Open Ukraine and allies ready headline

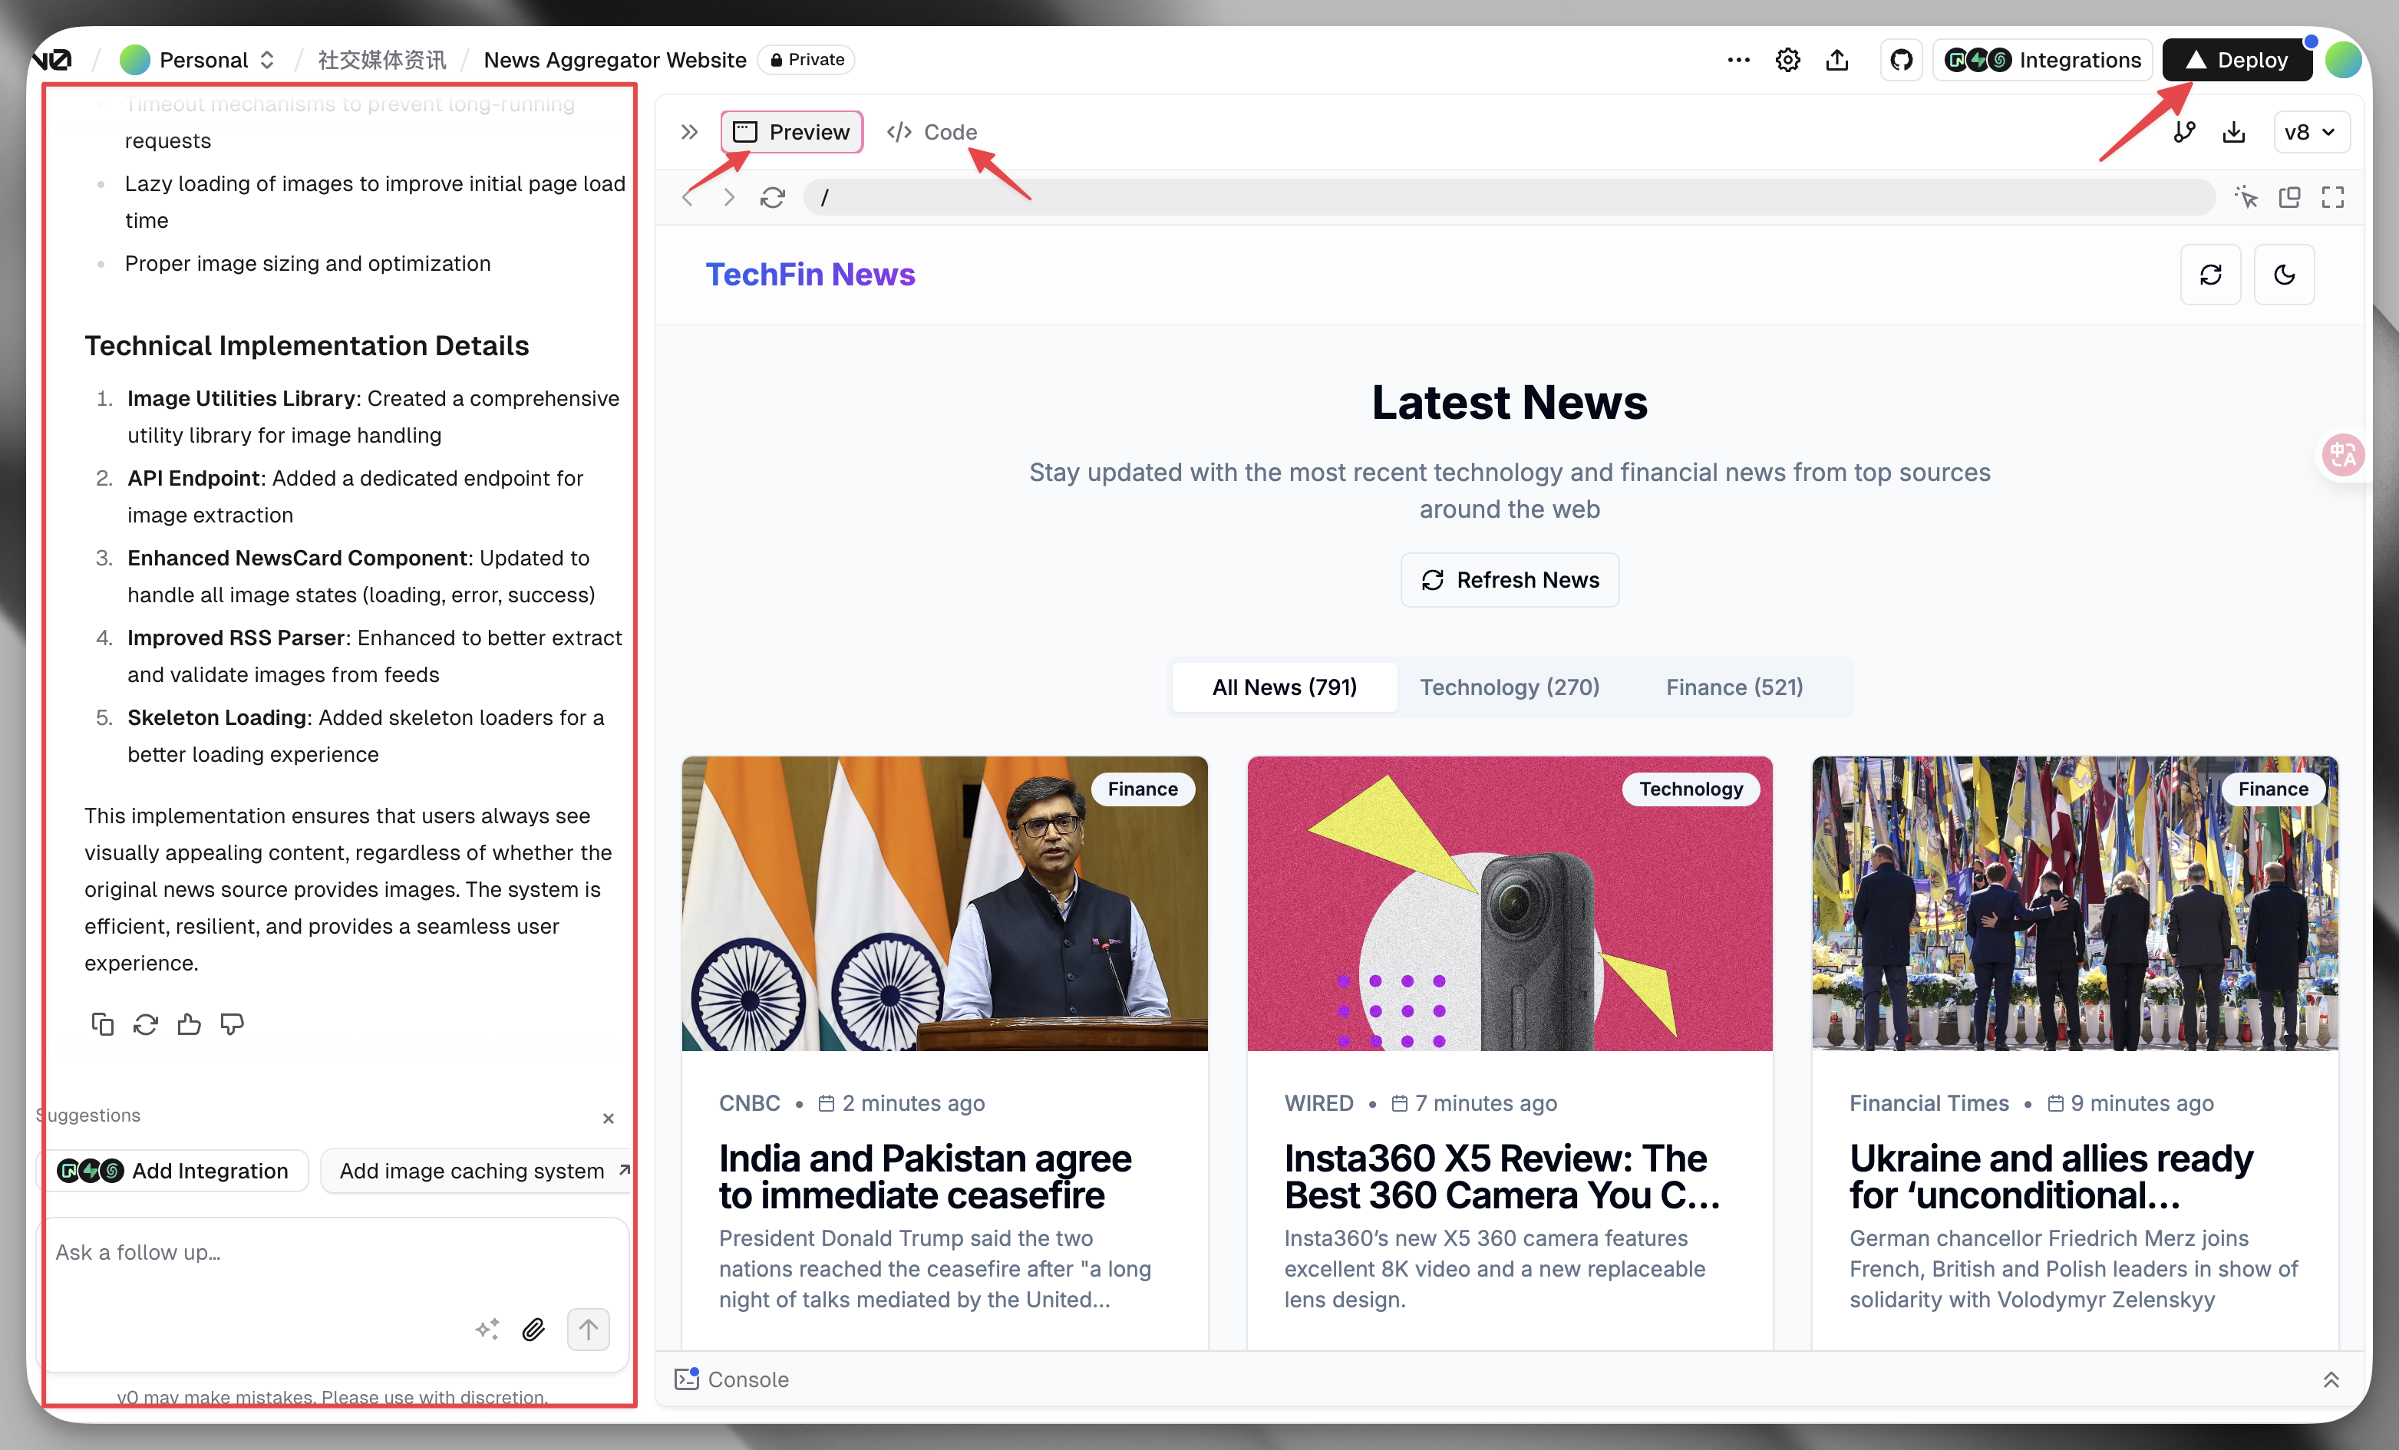pyautogui.click(x=2051, y=1178)
